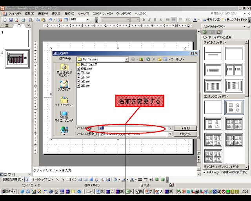Click the font color A icon in formatting toolbar
Image resolution: width=251 pixels, height=201 pixels.
[195, 20]
